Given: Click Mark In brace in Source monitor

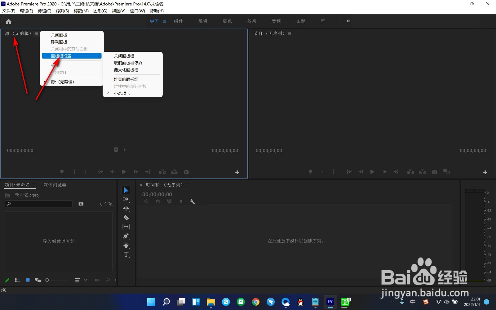Looking at the screenshot, I should [x=74, y=172].
